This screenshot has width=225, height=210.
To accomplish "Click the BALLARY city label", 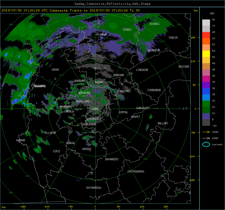I will tap(163, 123).
